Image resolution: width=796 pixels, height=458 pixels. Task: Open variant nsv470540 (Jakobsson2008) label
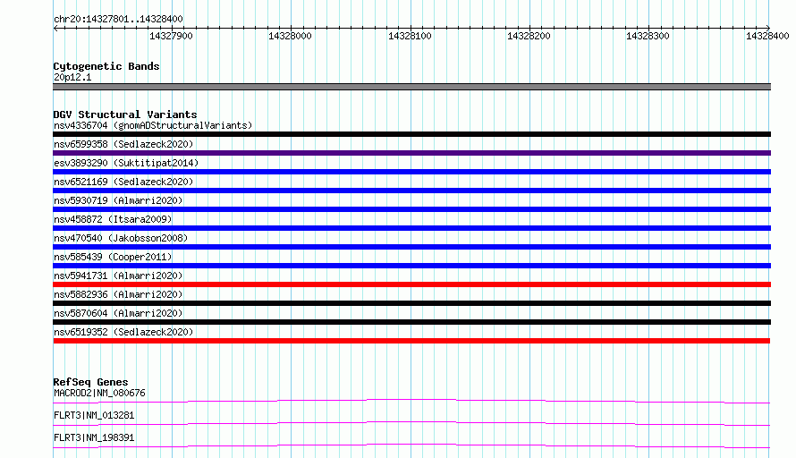pyautogui.click(x=121, y=238)
